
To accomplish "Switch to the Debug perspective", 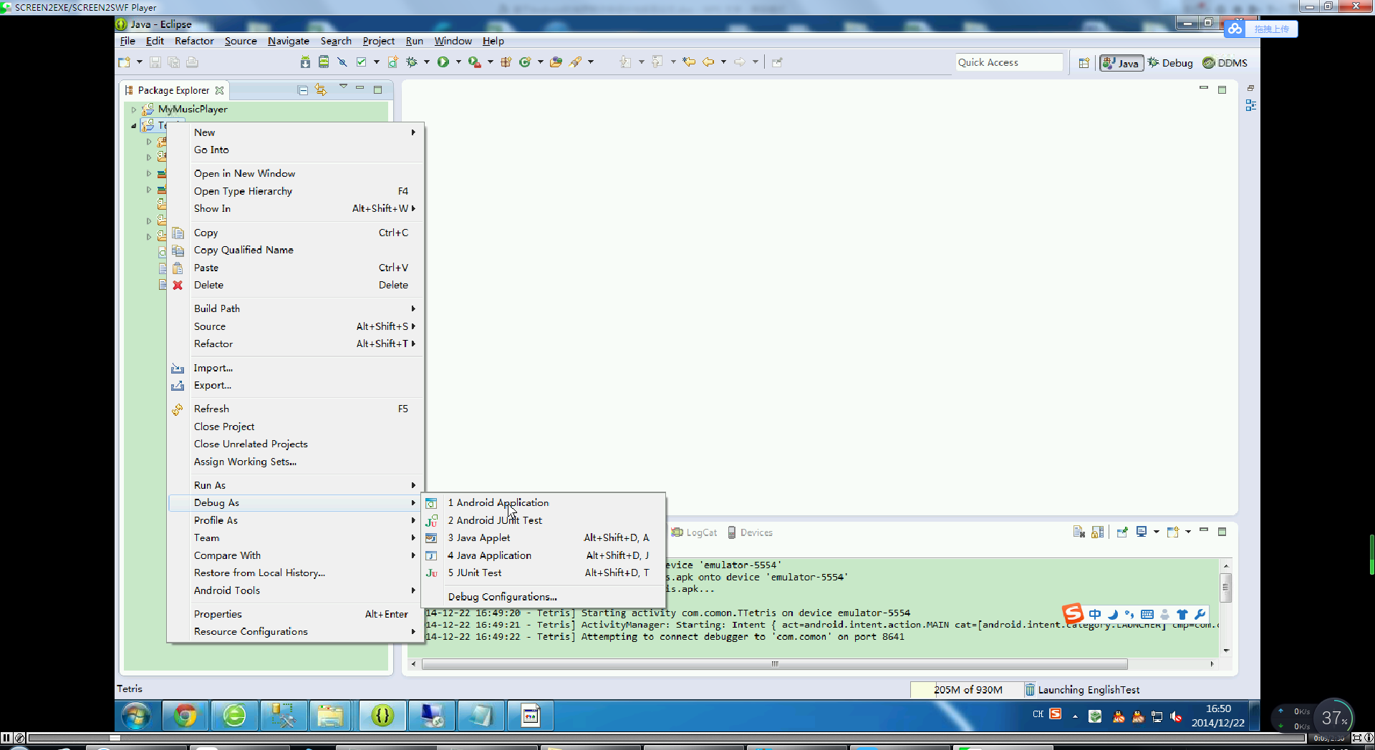I will tap(1170, 63).
